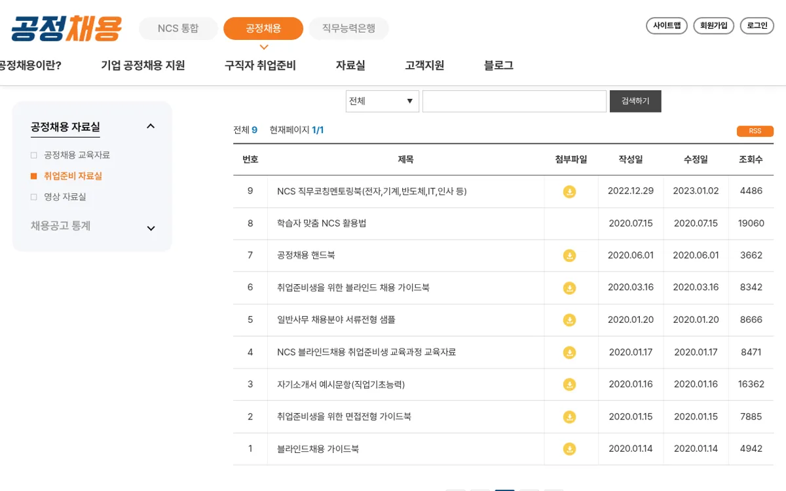Open post 학습자 맞춤 NCS 활용법
Viewport: 786px width, 491px height.
pos(322,223)
